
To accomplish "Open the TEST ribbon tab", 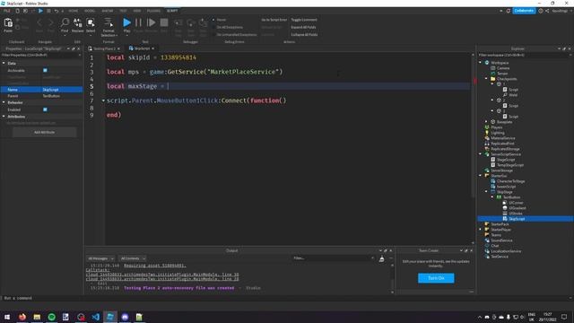I will (x=124, y=11).
